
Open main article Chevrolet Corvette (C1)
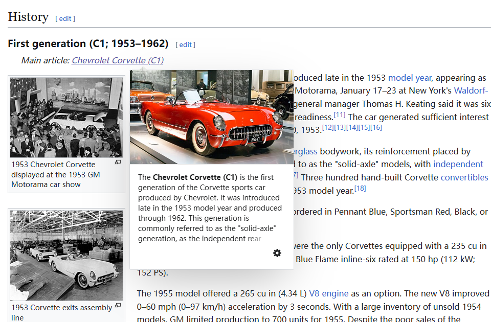click(118, 60)
